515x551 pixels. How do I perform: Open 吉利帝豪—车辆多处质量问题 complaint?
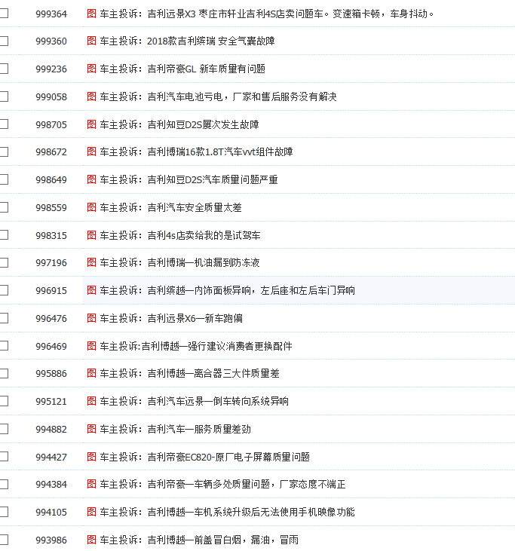222,484
